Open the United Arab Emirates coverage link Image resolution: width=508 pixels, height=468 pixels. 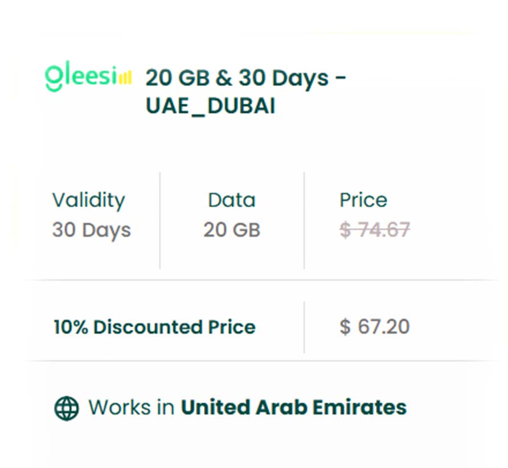point(293,408)
